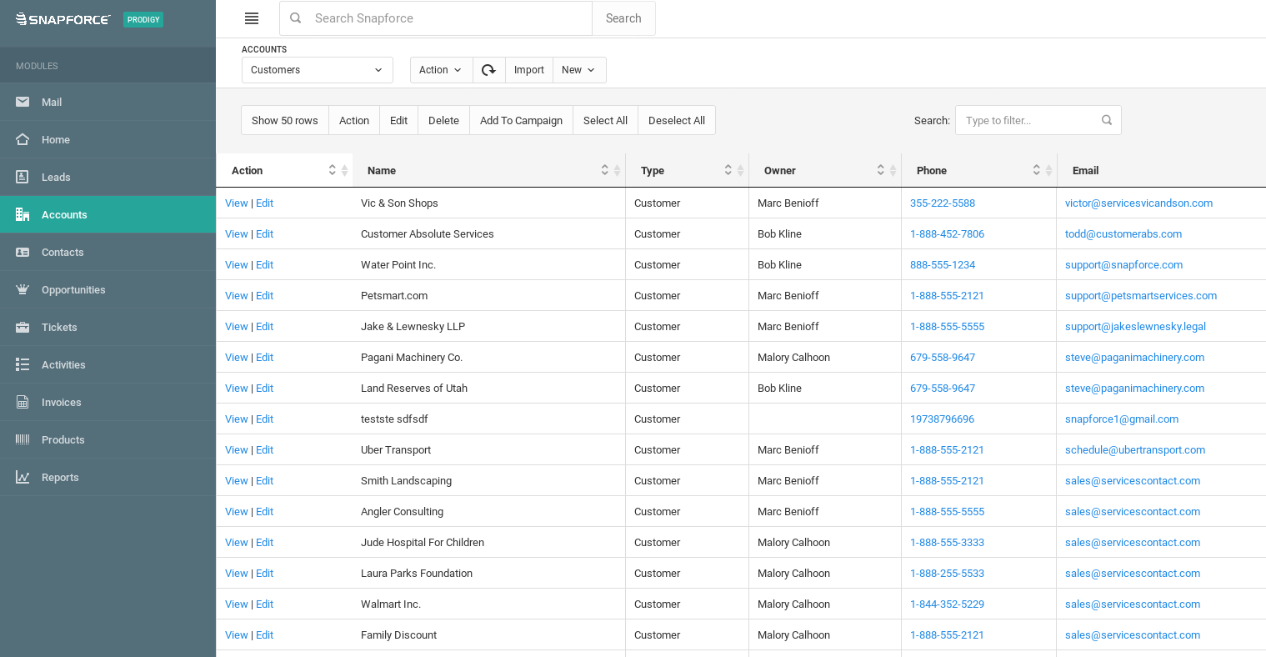This screenshot has height=657, width=1266.
Task: Click email steve@paganimachinery.com for Pagani Machinery Co.
Action: click(x=1134, y=357)
